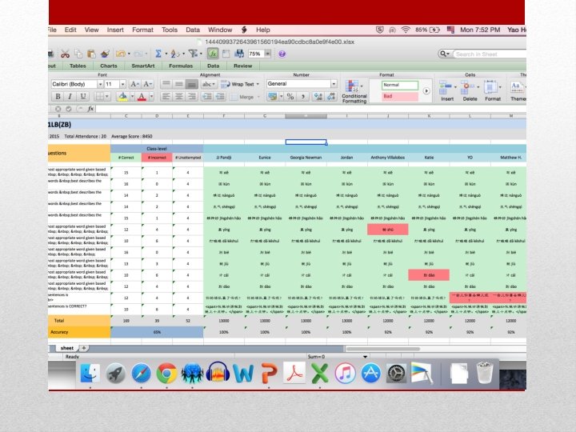Click the Copy icon in toolbar
The image size is (576, 432).
pos(78,54)
